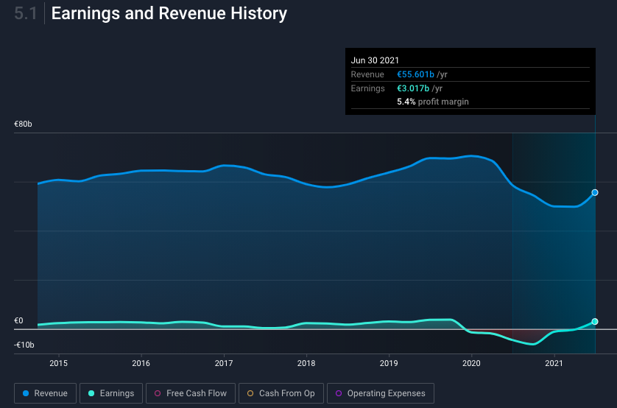Toggle the Earnings series legend button
The image size is (617, 408).
click(111, 393)
